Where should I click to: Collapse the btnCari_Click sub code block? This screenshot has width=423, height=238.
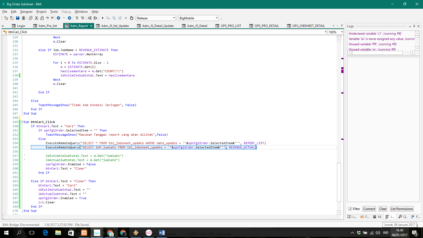click(x=22, y=122)
